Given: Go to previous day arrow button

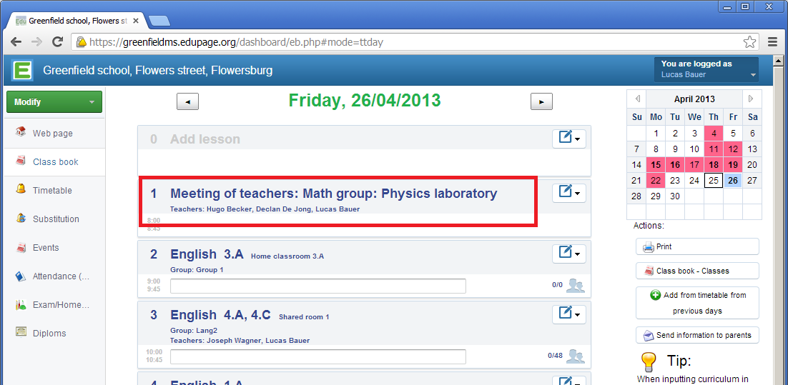Looking at the screenshot, I should point(187,101).
